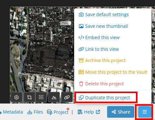The image size is (155, 120).
Task: Select Link to this view
Action: coord(99,49)
